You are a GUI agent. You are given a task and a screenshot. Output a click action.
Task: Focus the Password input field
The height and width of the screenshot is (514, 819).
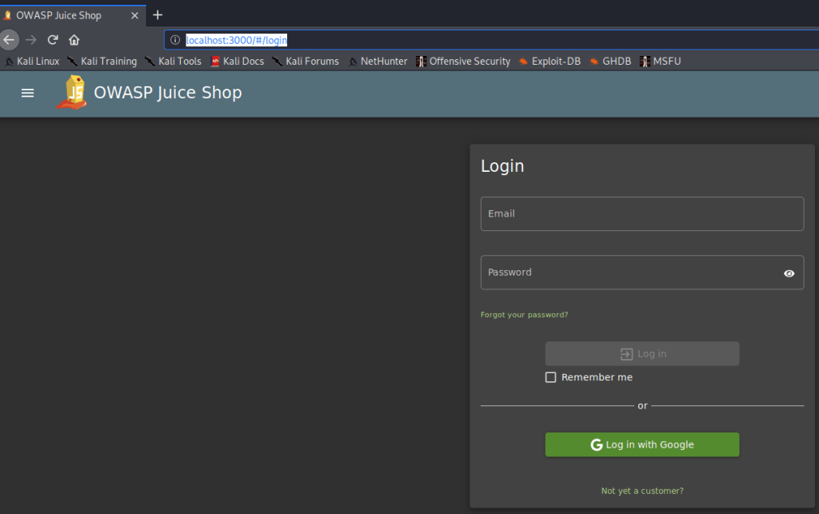[x=628, y=273]
